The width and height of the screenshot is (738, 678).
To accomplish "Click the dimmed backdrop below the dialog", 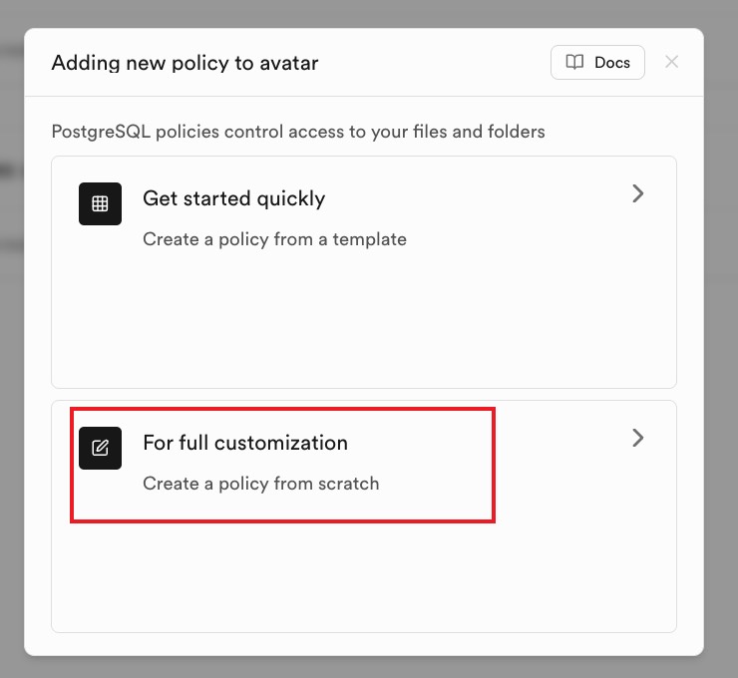I will click(369, 667).
